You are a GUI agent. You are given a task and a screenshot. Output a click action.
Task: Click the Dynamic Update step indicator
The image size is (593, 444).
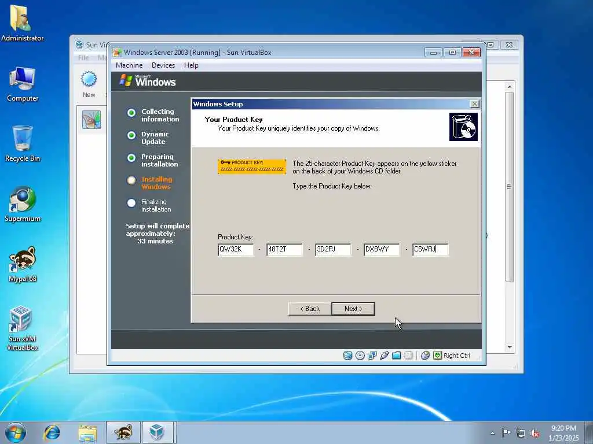click(x=131, y=135)
